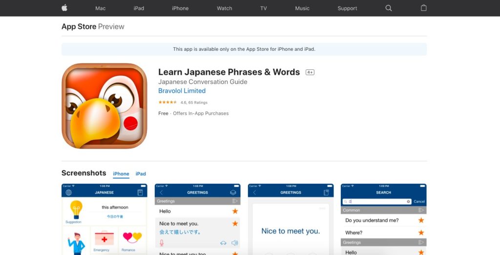
Task: Open the Watch menu item
Action: pos(225,8)
